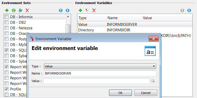Select the DB - Netezza list entry
Viewport: 197px width, 98px height.
[35, 28]
